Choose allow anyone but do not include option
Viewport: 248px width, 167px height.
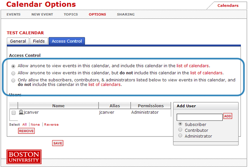tap(14, 73)
